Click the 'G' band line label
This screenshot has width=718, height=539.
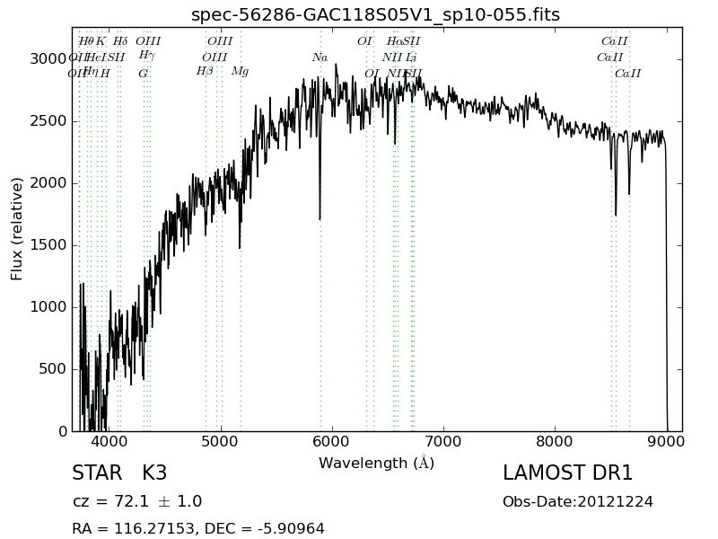tap(144, 74)
